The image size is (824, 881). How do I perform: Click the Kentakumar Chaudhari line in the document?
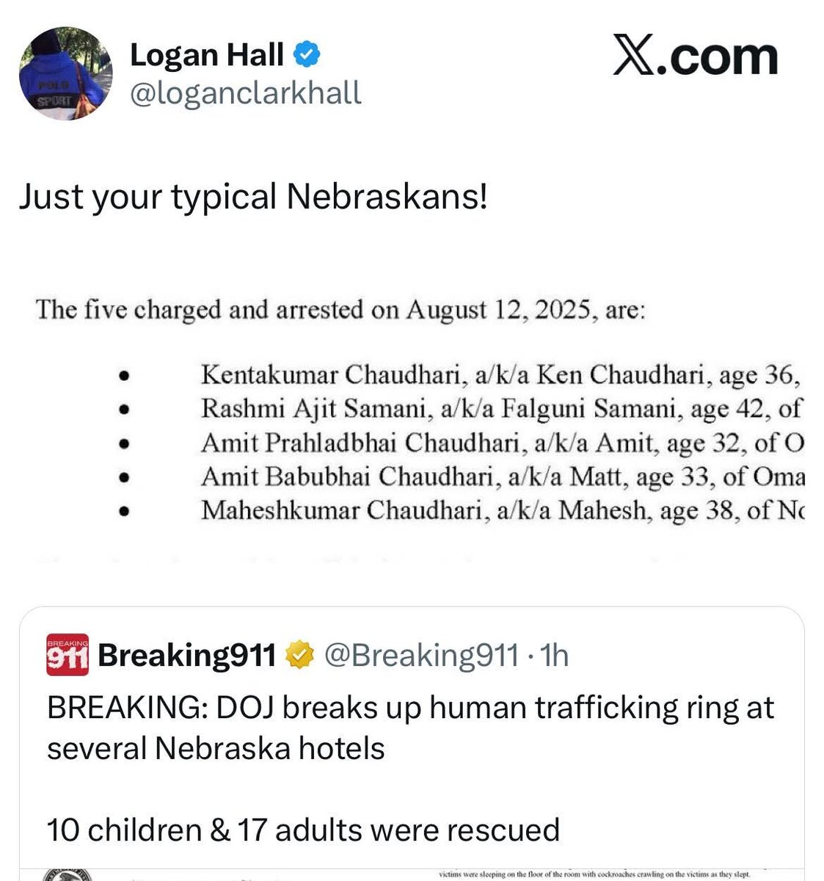[x=499, y=374]
